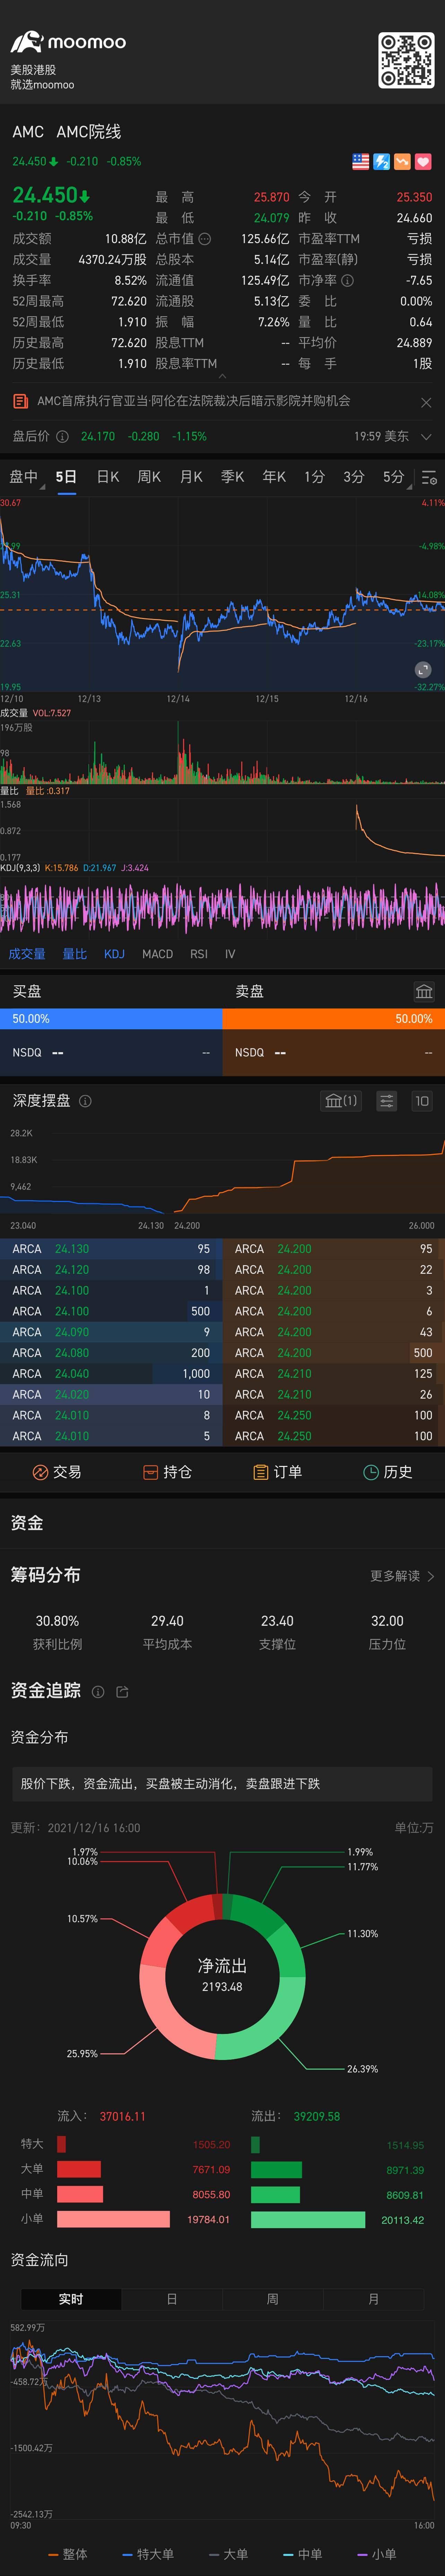Expand the after-hours price row chevron

426,437
